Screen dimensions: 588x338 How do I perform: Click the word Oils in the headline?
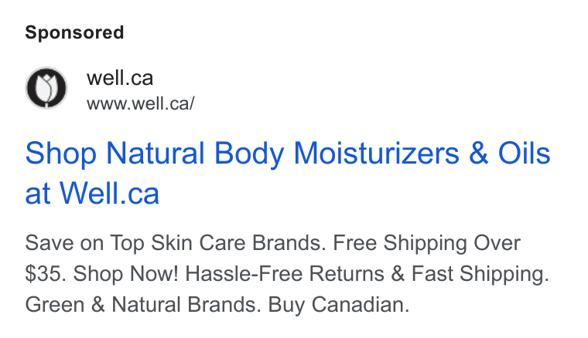coord(524,153)
